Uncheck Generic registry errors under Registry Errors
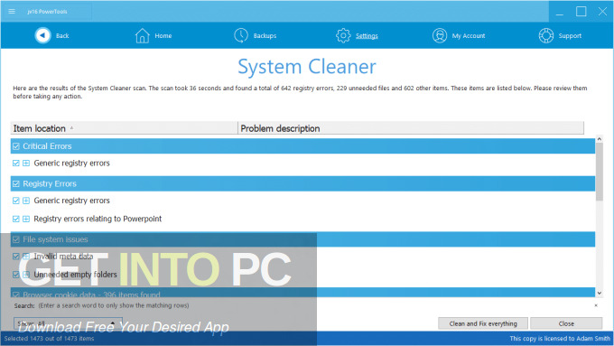This screenshot has width=614, height=346. point(16,201)
